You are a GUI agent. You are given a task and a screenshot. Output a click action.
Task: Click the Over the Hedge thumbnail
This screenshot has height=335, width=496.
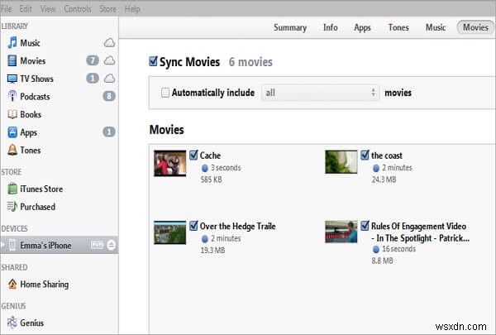pyautogui.click(x=170, y=232)
